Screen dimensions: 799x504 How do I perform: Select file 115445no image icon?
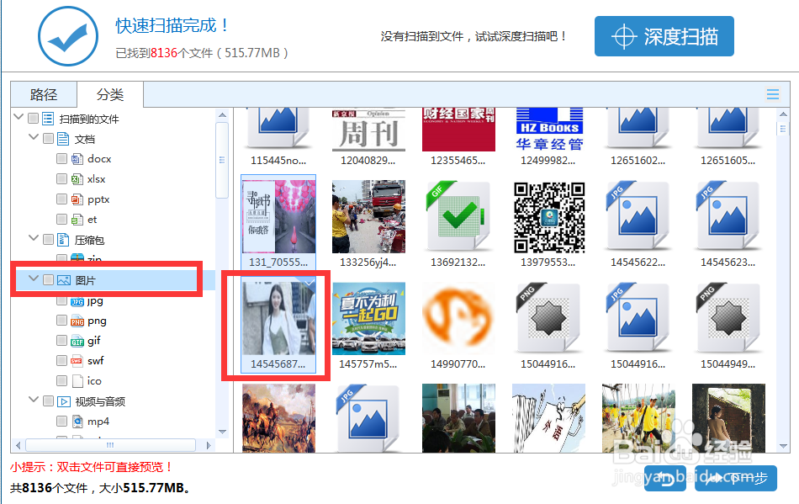pyautogui.click(x=278, y=129)
